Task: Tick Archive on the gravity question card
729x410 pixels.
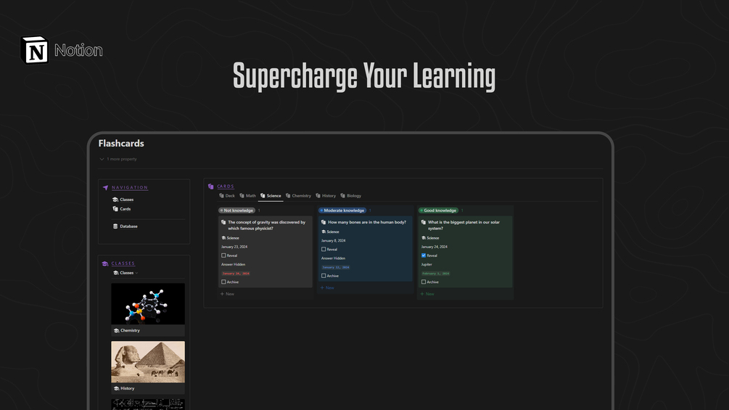Action: 223,282
